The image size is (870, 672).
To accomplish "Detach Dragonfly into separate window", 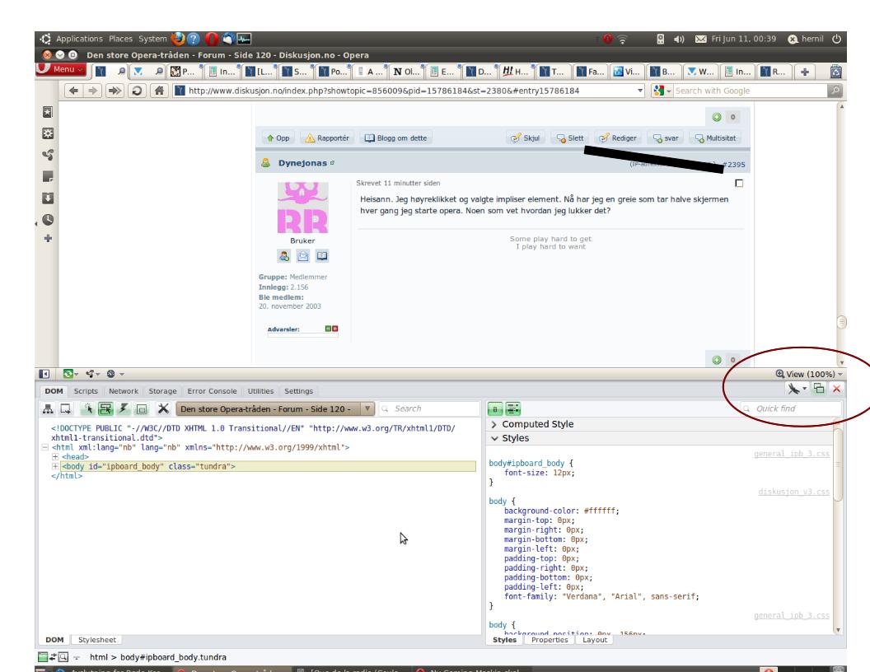I will (819, 388).
